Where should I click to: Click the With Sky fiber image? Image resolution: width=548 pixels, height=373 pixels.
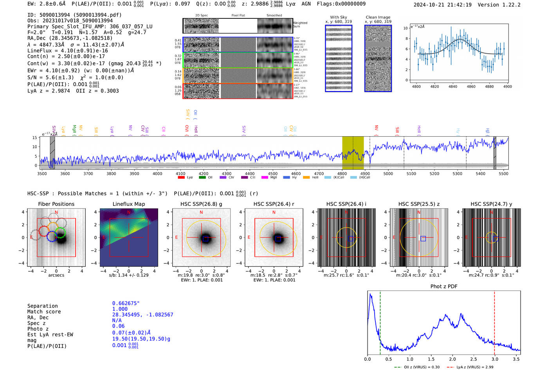(x=339, y=58)
